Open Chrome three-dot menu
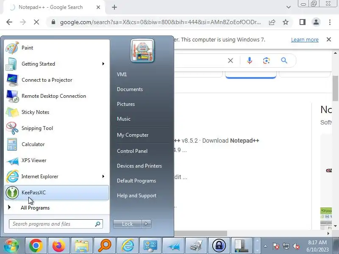This screenshot has height=254, width=339. pos(330,22)
